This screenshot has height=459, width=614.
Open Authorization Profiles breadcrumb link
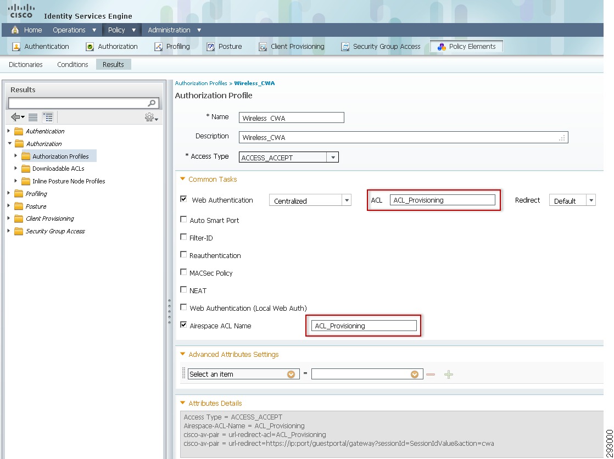coord(201,83)
